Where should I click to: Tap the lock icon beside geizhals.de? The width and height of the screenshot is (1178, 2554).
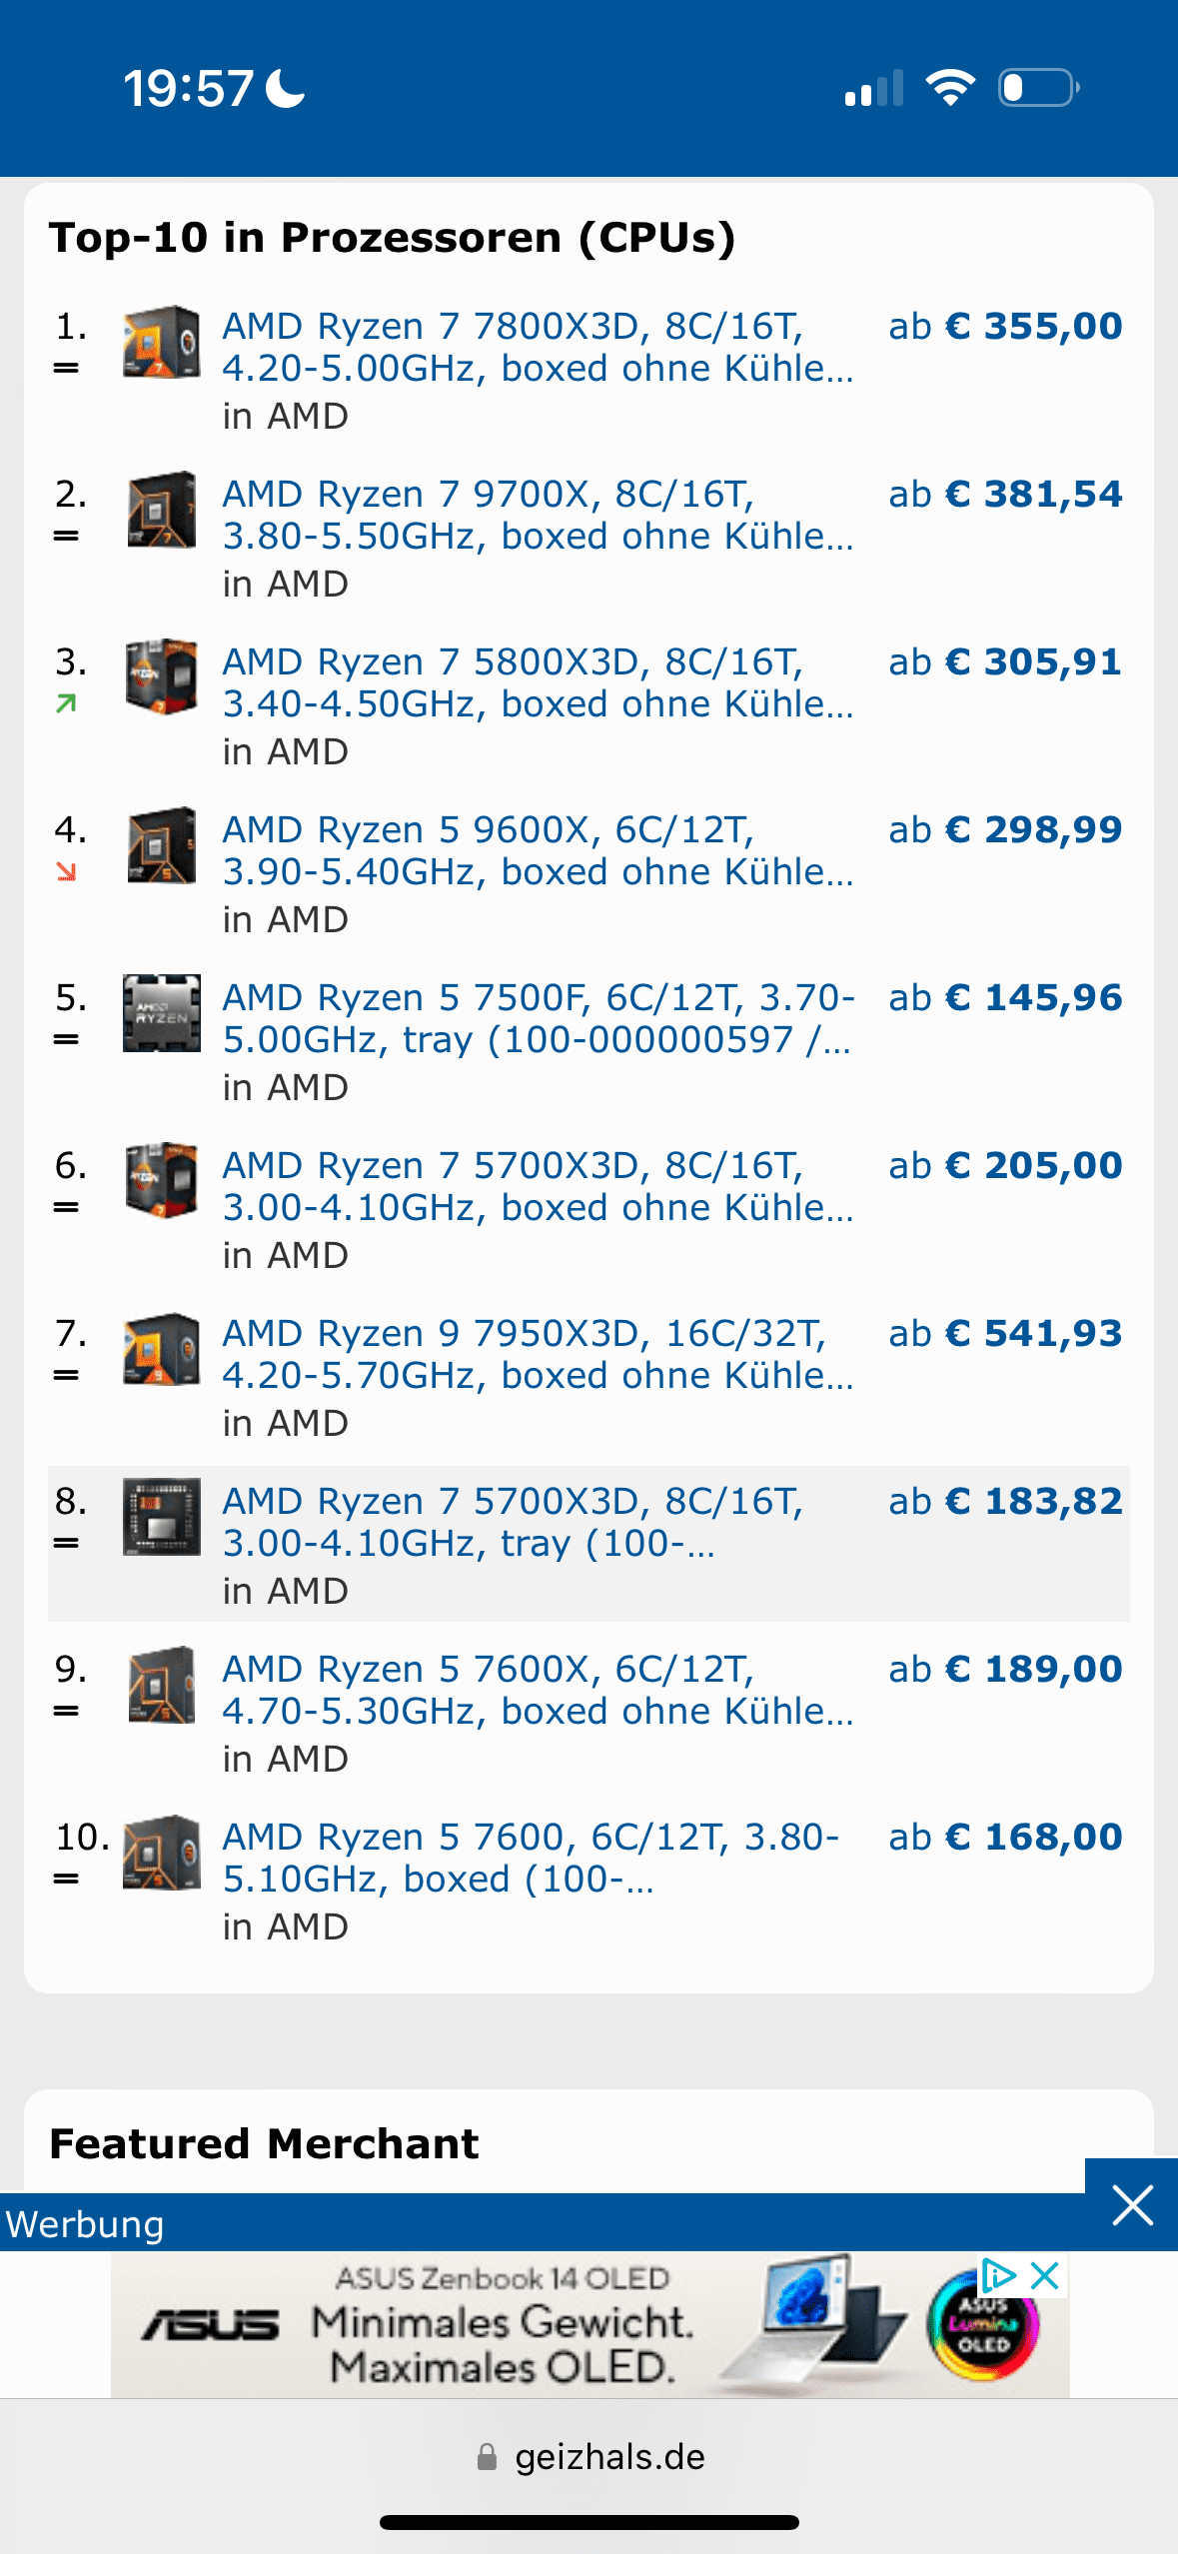[x=487, y=2457]
